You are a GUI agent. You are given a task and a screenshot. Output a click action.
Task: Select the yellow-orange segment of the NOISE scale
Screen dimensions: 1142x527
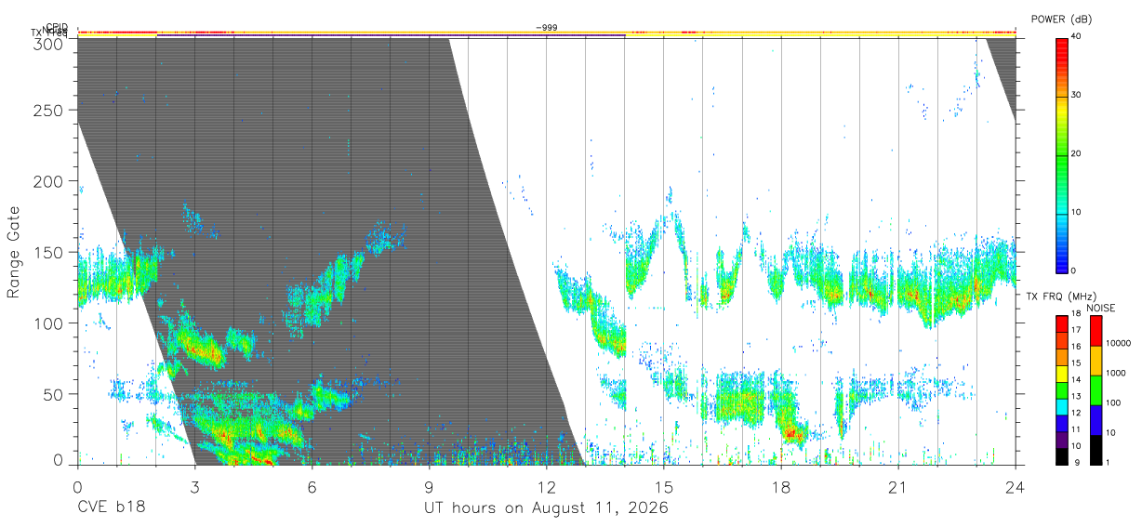1096,361
